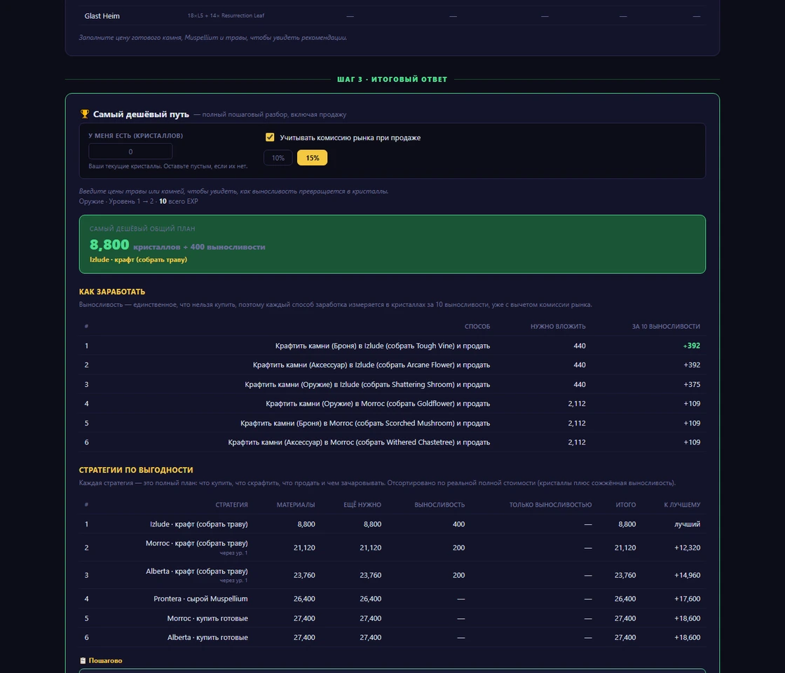Click the "Morroc · купить готовые" strategy
The width and height of the screenshot is (785, 673).
[x=207, y=618]
